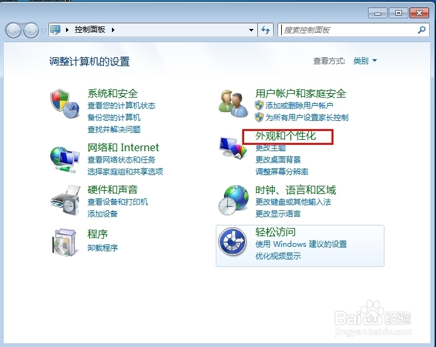Viewport: 436px width, 347px height.
Task: Click the Back navigation arrow button
Action: (x=13, y=30)
